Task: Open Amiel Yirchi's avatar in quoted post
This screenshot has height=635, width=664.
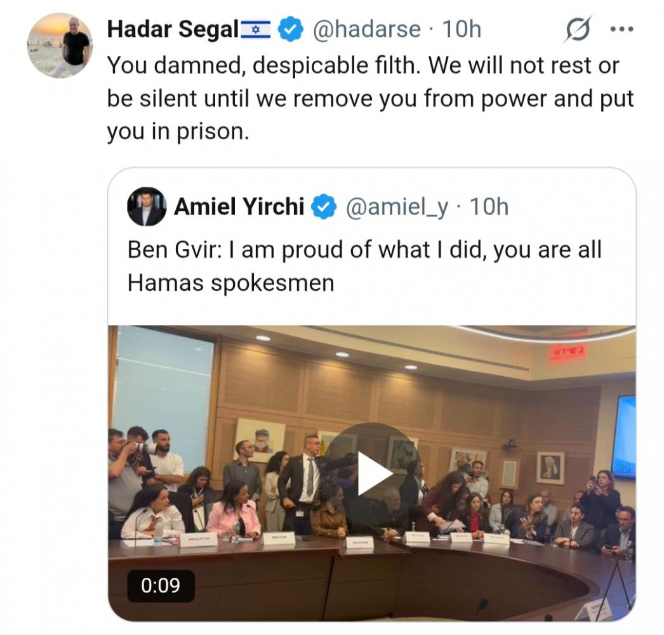Action: (147, 206)
